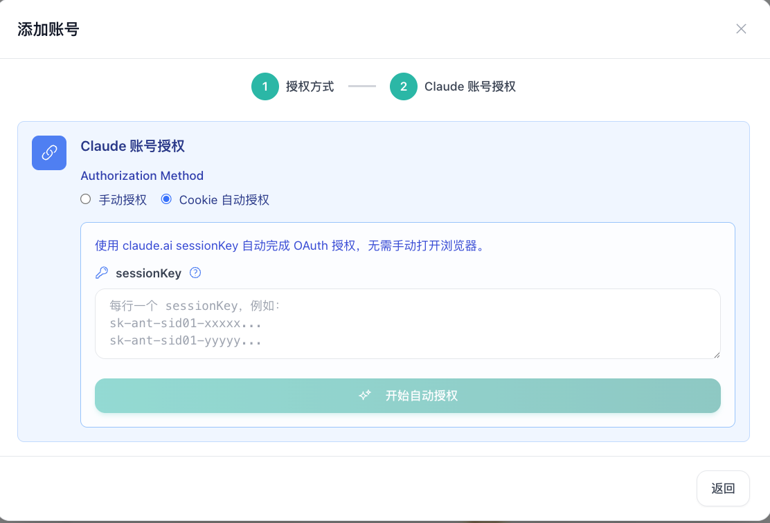Image resolution: width=770 pixels, height=523 pixels.
Task: Click the blue link icon beside Claude 账号授权
Action: pos(49,153)
